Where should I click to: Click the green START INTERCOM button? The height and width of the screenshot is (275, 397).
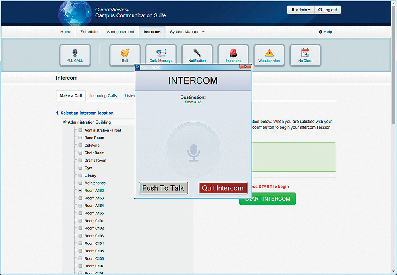pyautogui.click(x=267, y=199)
